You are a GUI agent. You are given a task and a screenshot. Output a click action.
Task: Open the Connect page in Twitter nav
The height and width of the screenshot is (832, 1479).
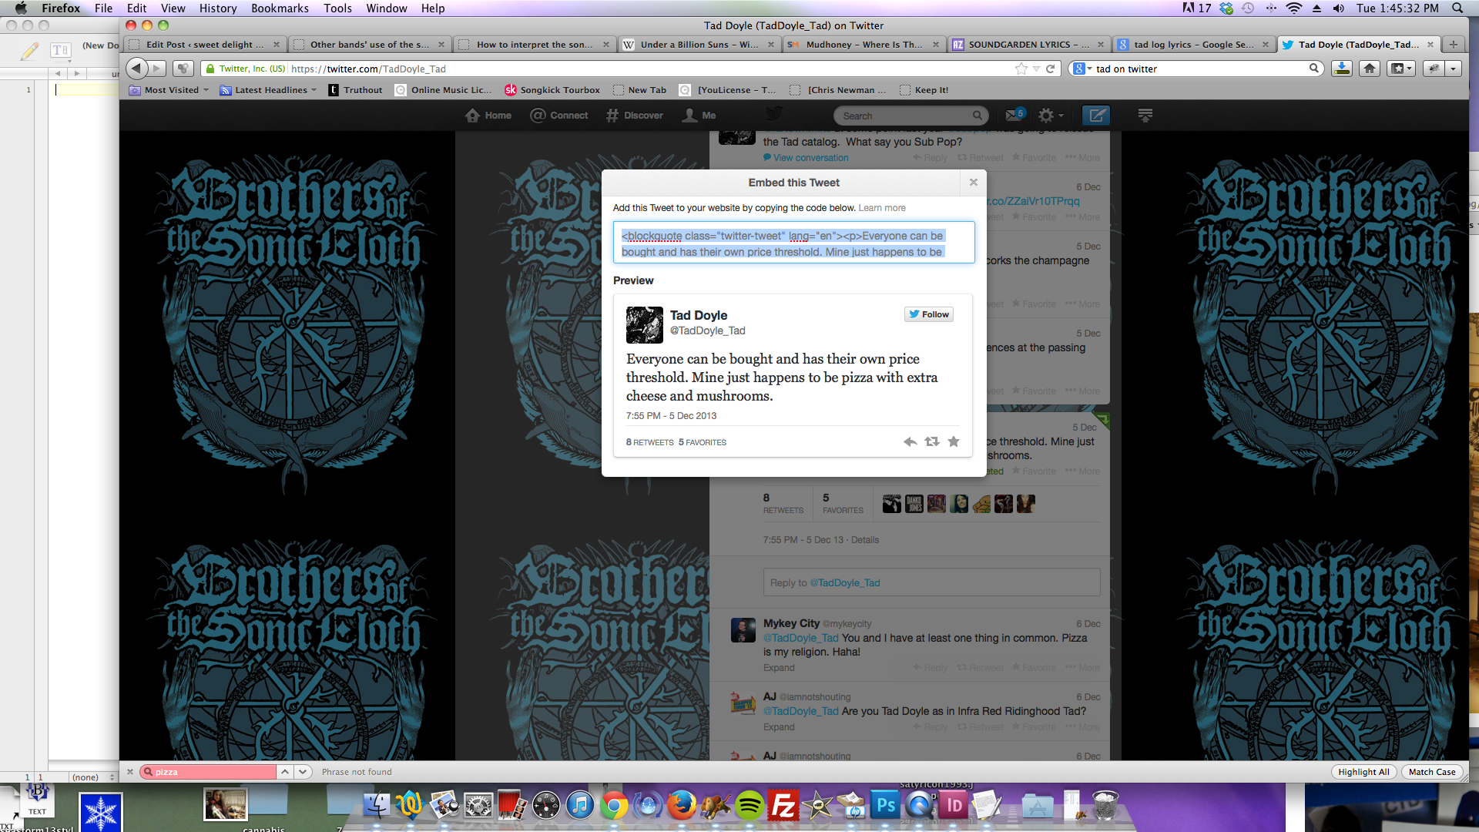tap(559, 116)
